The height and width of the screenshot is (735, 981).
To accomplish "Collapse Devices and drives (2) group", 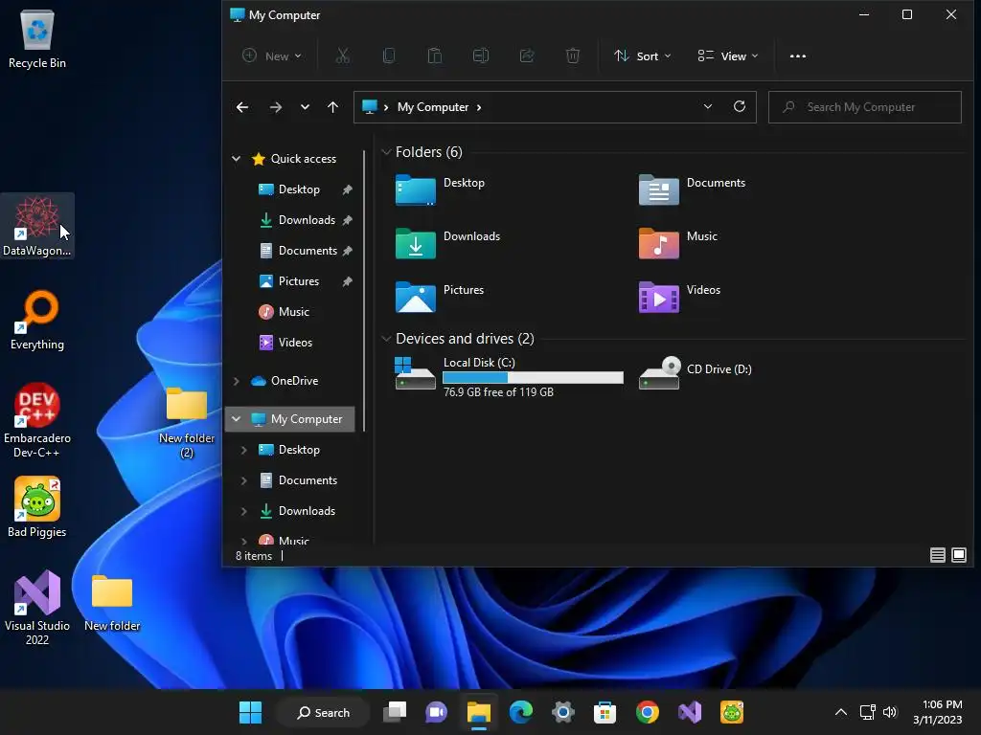I will coord(386,339).
